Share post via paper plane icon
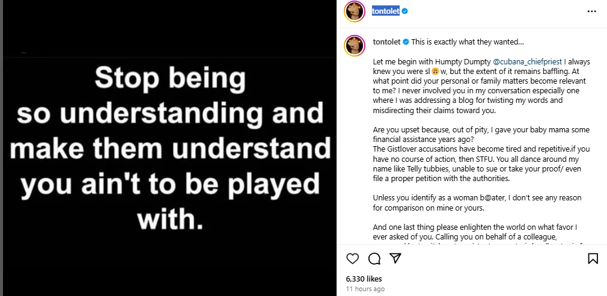The width and height of the screenshot is (607, 296). click(x=395, y=259)
